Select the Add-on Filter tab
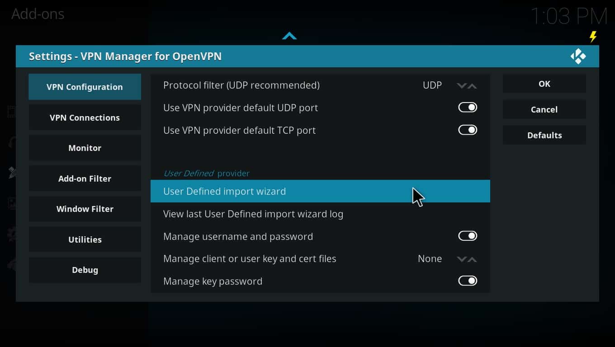This screenshot has width=615, height=347. 85,178
